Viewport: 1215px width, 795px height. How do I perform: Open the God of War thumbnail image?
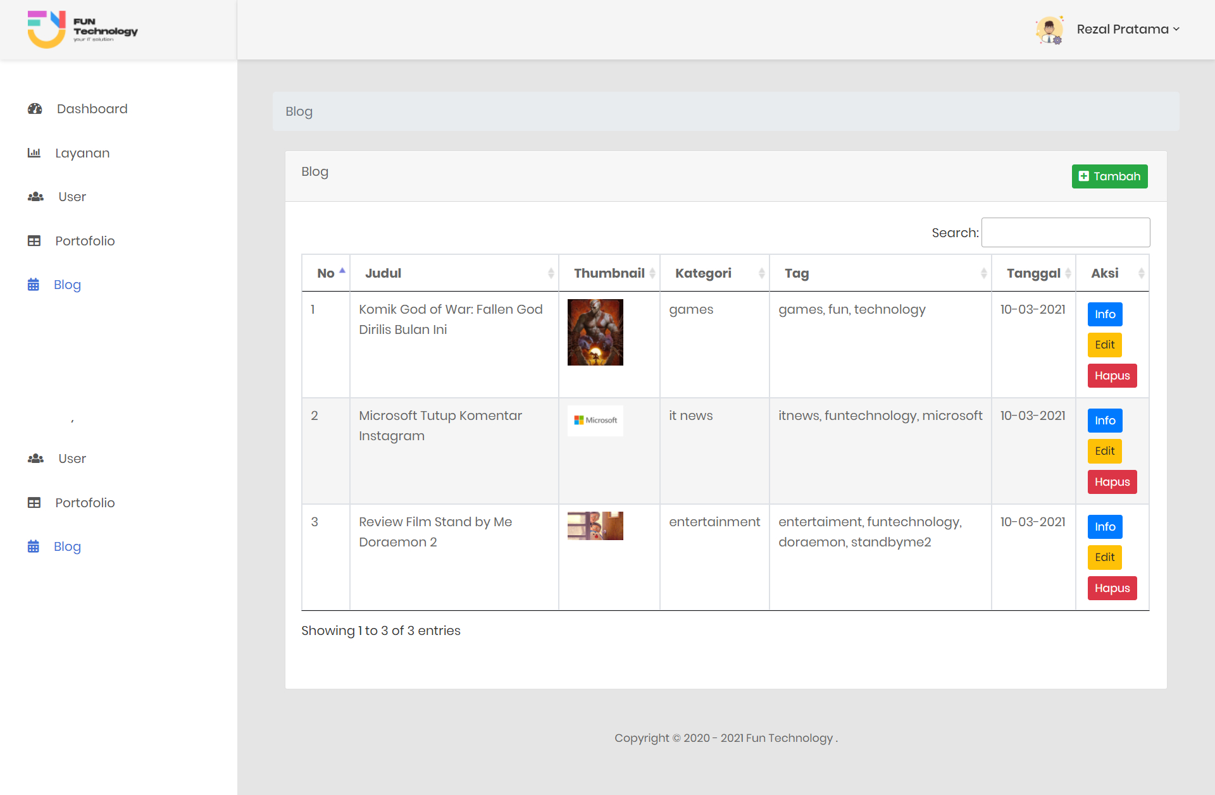click(595, 333)
